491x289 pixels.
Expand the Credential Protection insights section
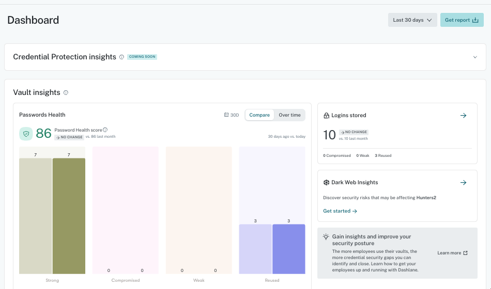point(475,57)
